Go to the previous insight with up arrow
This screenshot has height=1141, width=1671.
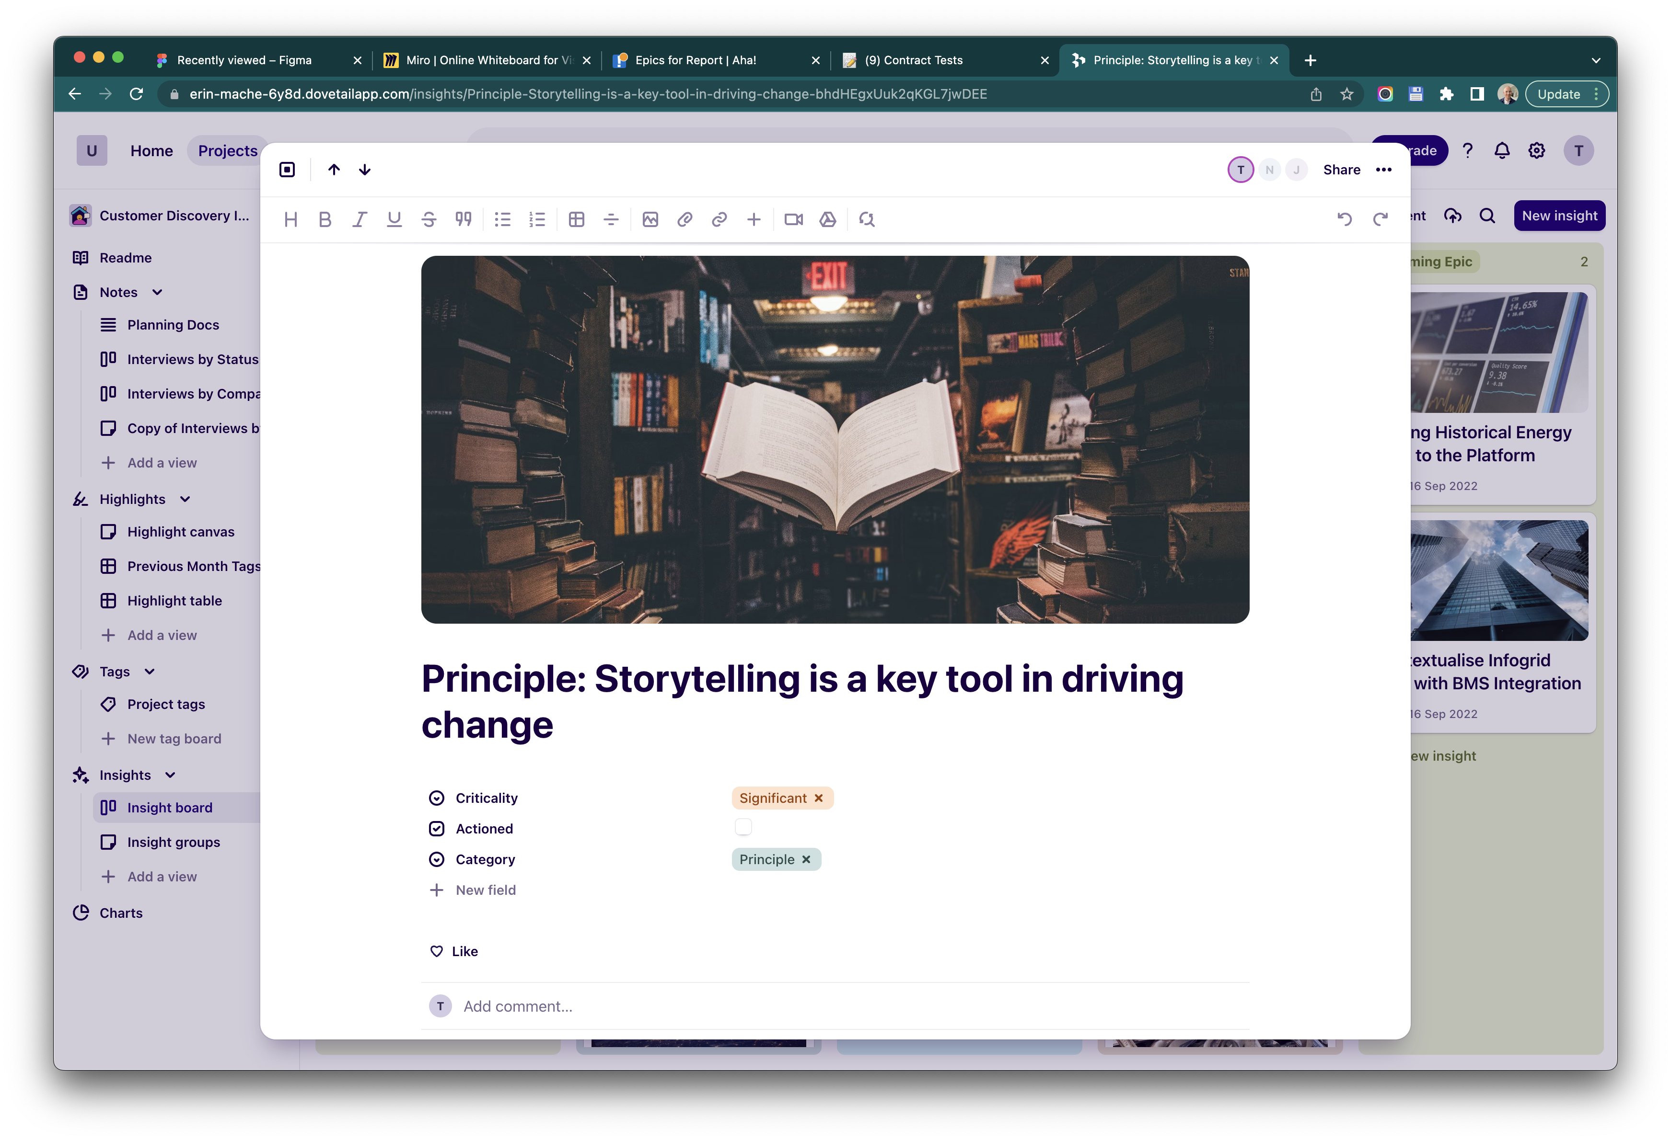click(x=335, y=170)
